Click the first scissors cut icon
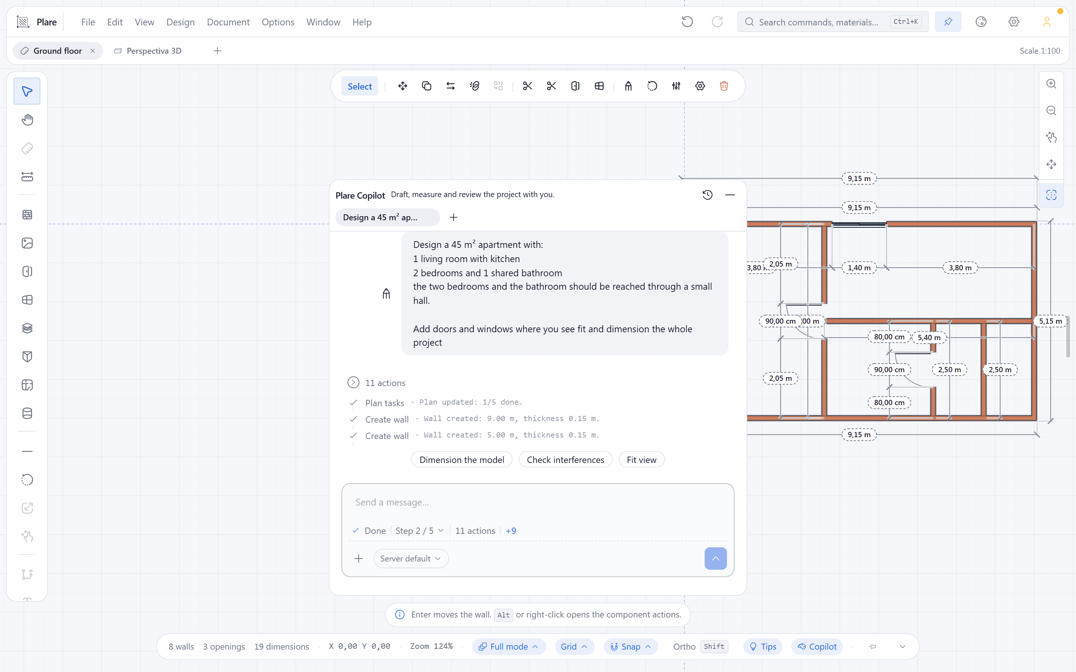The height and width of the screenshot is (672, 1076). point(528,86)
